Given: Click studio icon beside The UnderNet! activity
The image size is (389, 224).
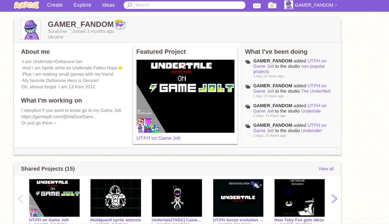Looking at the screenshot, I should click(x=248, y=86).
